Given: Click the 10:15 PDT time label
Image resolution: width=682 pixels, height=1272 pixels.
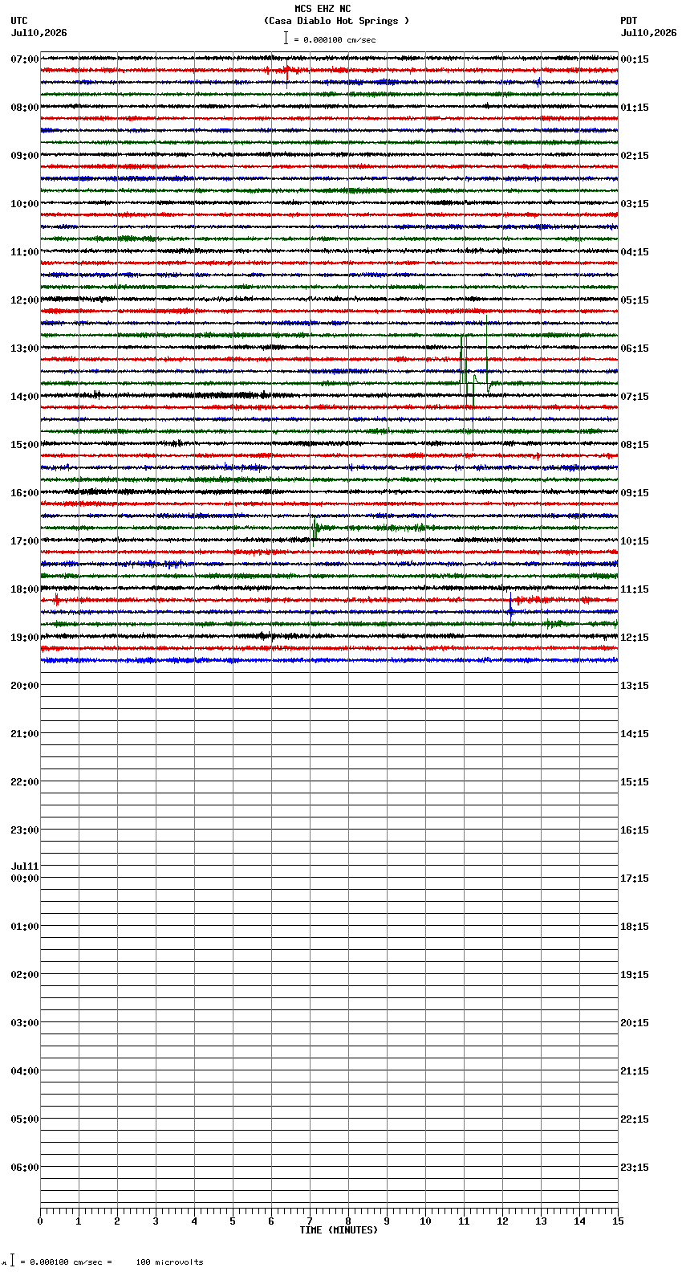Looking at the screenshot, I should (x=635, y=541).
